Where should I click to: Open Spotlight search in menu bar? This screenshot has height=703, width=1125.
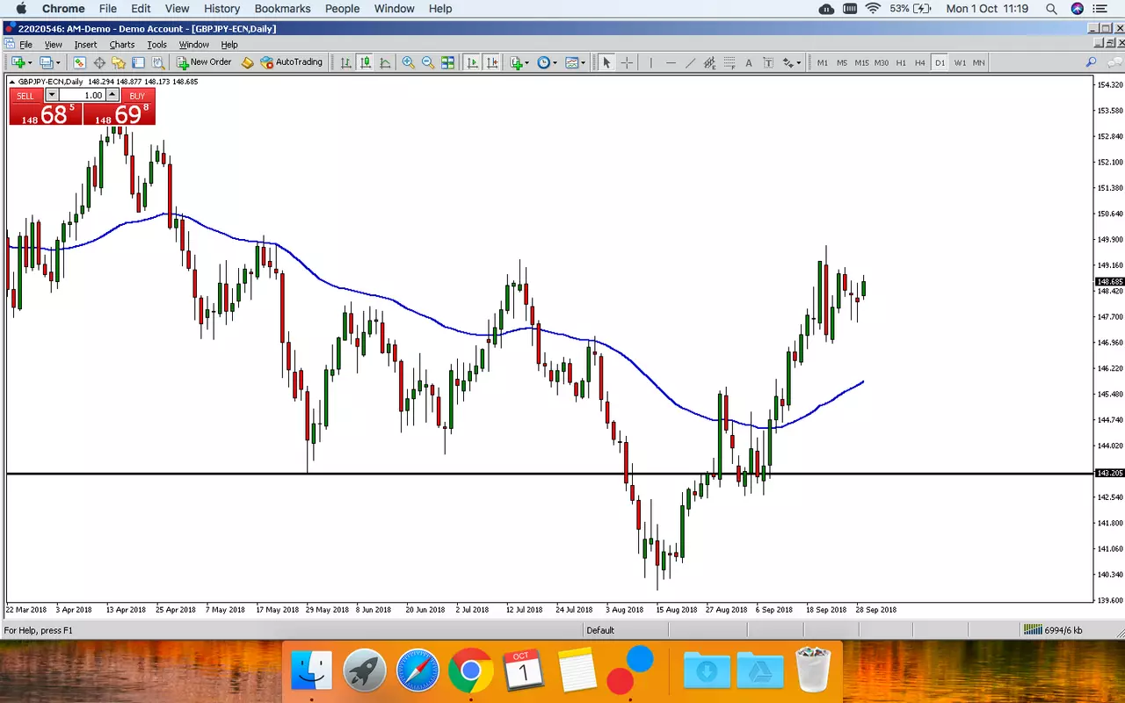pos(1052,9)
